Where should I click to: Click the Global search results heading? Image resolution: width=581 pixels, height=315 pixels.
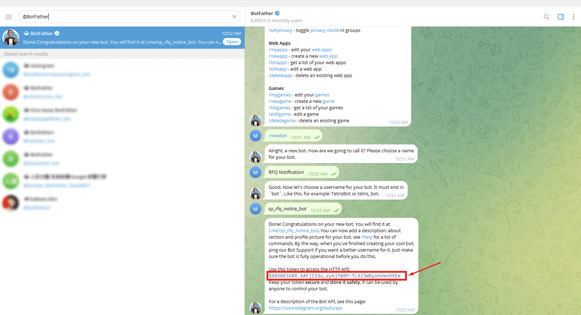pos(26,54)
